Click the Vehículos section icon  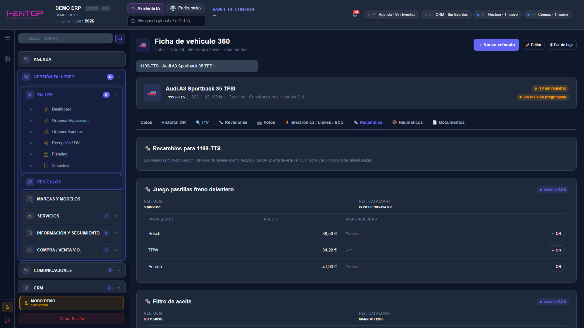click(30, 182)
